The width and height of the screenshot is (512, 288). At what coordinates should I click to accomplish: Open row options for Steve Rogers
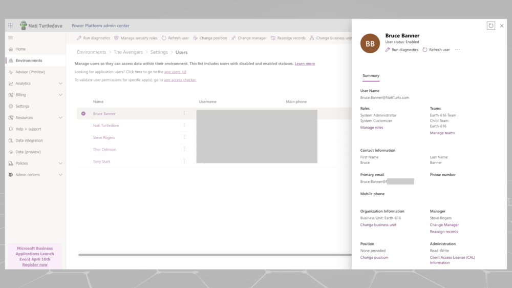184,137
